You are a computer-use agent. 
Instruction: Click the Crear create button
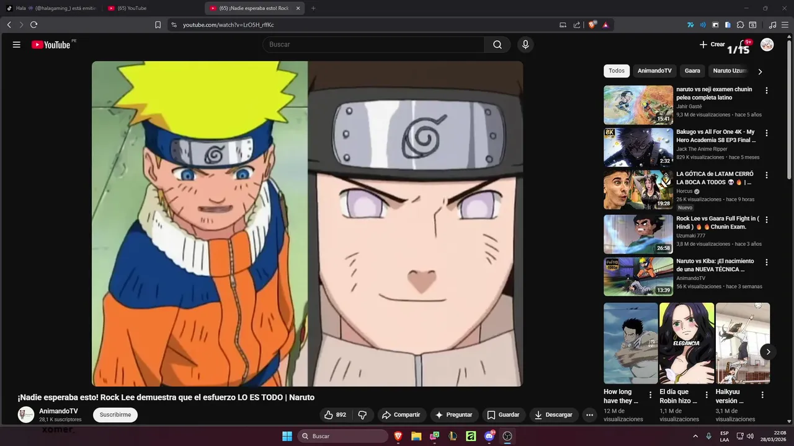712,45
